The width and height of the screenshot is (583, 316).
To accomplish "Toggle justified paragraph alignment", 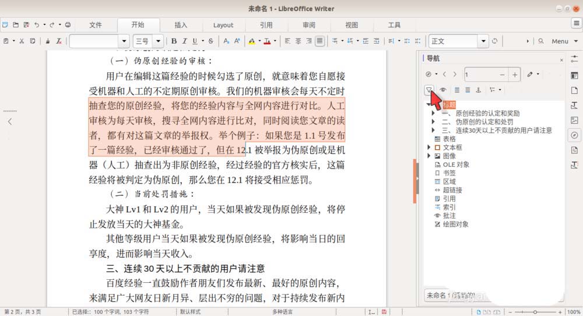I will [x=319, y=41].
